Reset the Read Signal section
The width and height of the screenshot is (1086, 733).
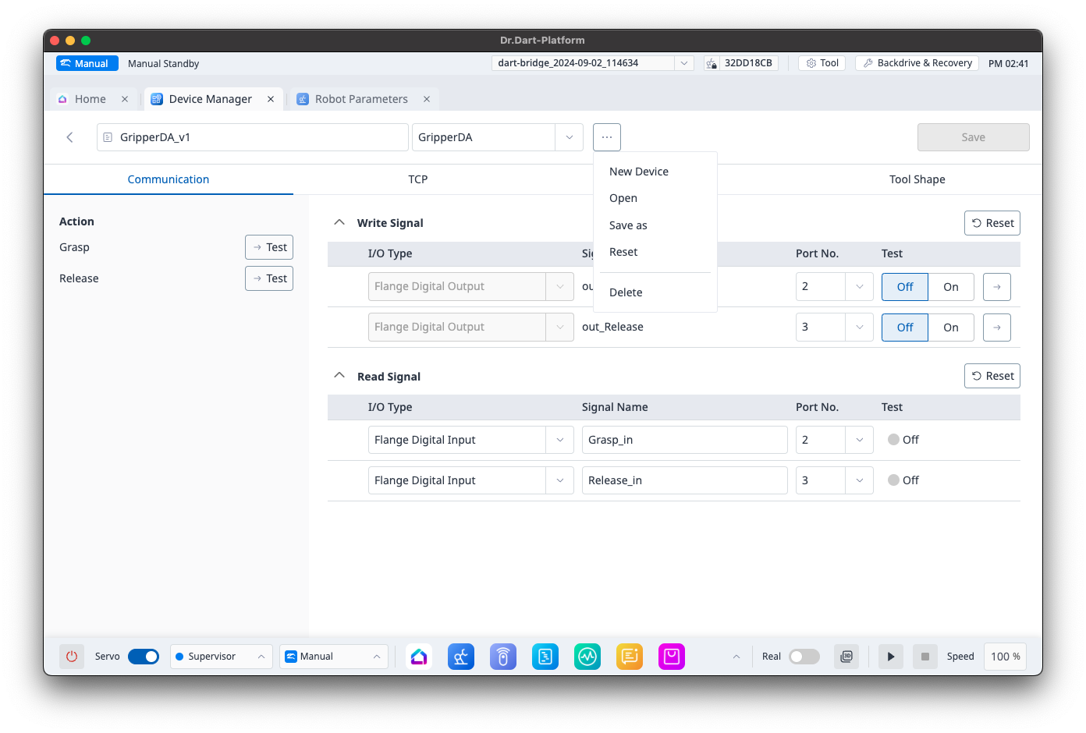click(x=992, y=376)
